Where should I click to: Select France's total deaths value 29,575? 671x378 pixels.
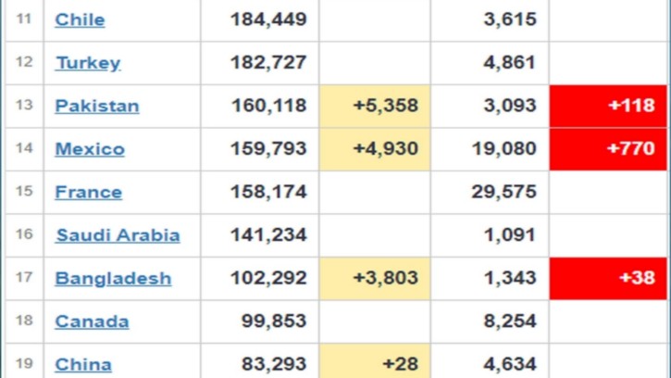[503, 192]
